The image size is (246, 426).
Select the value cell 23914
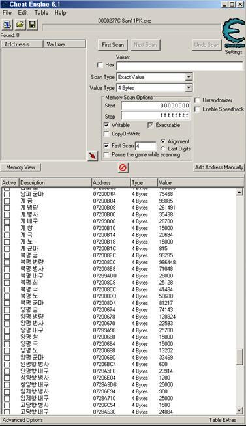[x=166, y=371]
